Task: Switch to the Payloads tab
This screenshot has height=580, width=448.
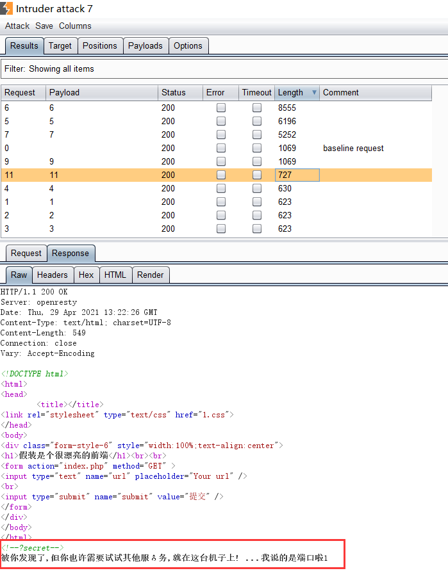Action: pos(145,46)
